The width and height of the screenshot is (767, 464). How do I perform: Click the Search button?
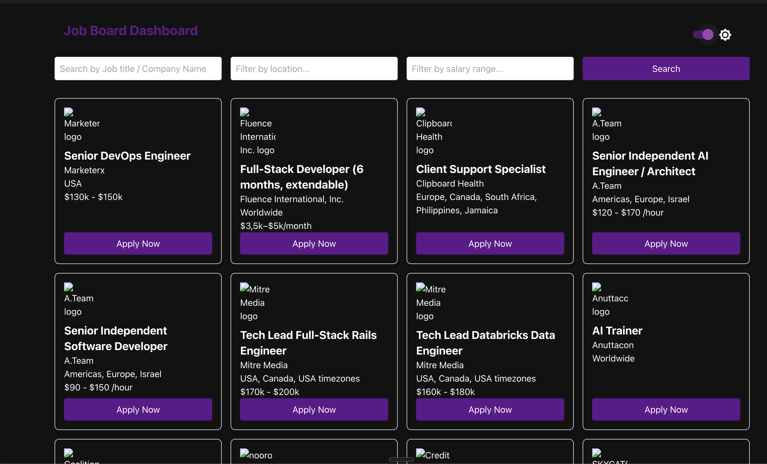click(x=666, y=69)
